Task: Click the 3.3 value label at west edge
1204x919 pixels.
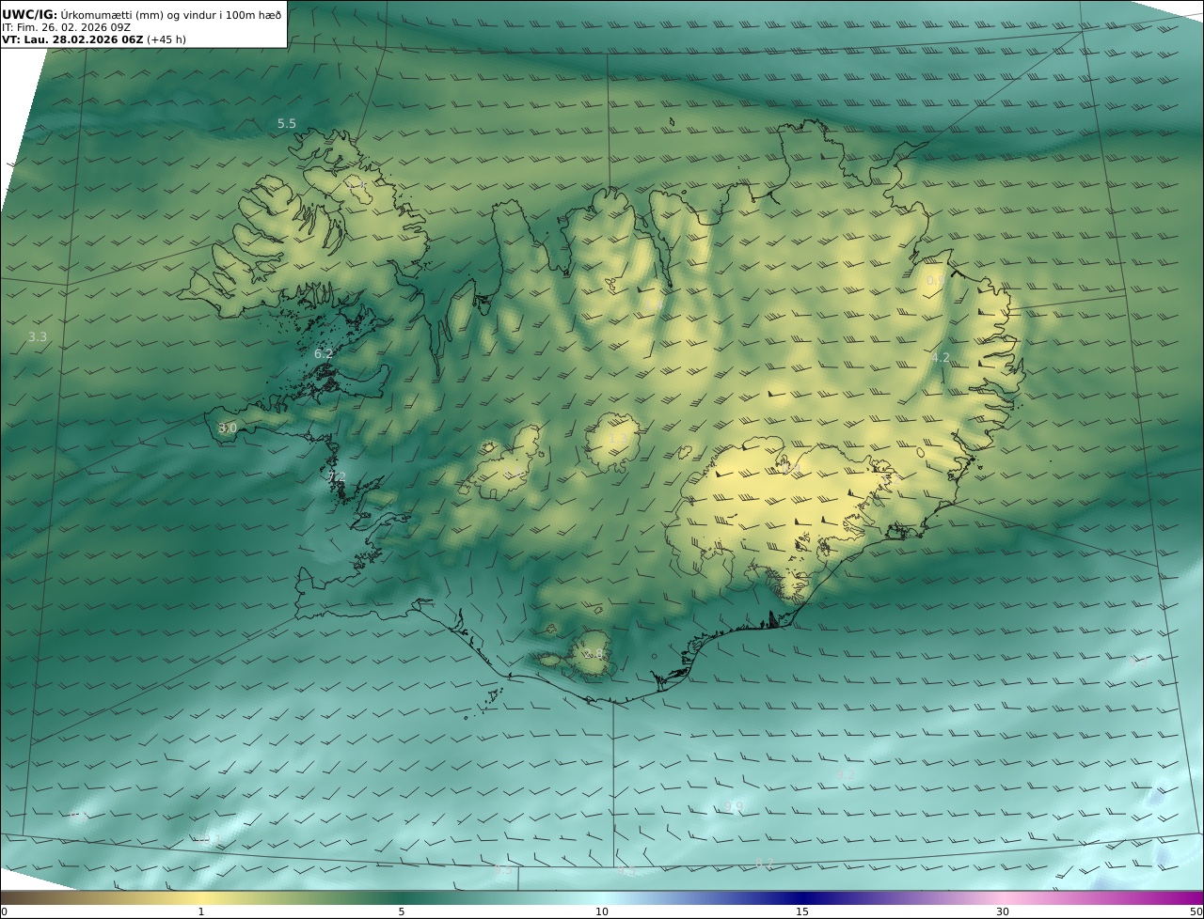Action: [x=38, y=336]
